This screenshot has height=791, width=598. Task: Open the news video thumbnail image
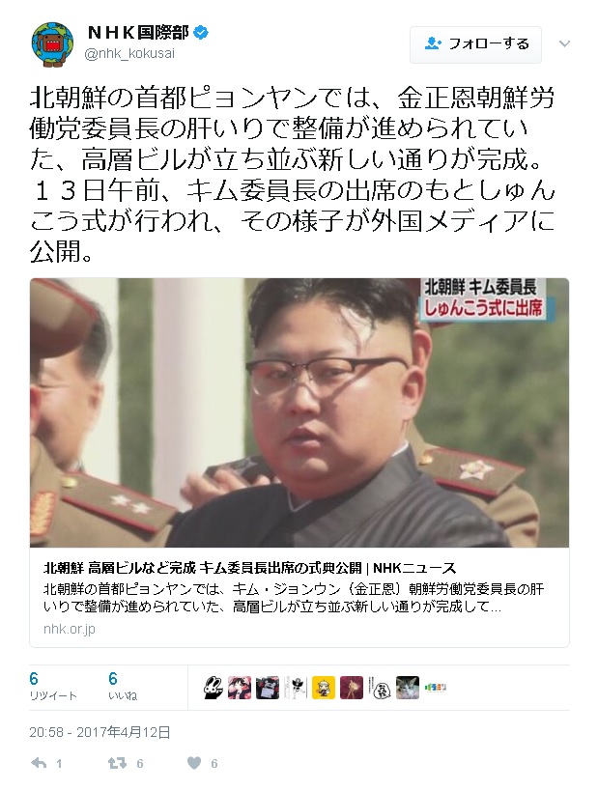tap(299, 412)
